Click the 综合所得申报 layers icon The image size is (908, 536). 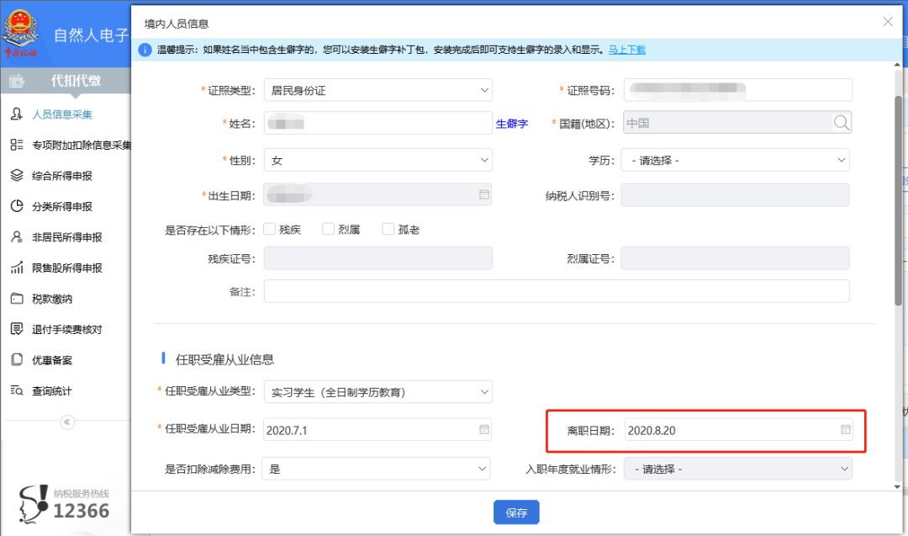[16, 176]
